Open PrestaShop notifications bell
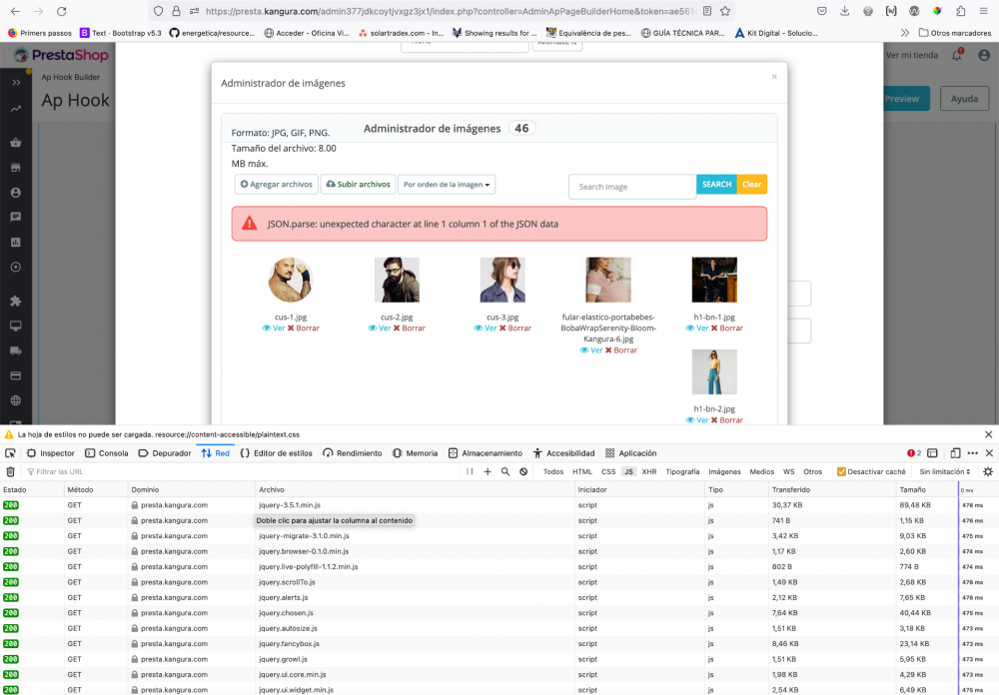 [957, 55]
